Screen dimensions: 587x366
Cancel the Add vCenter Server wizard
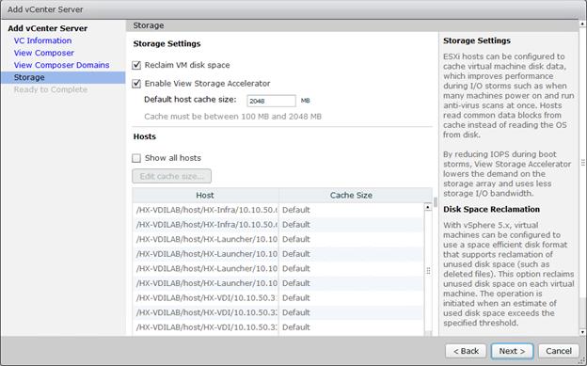[x=559, y=351]
